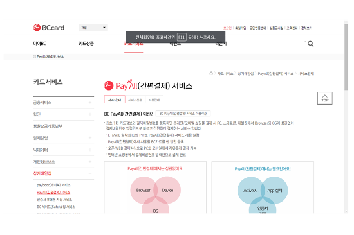Viewport: 354px width, 235px height.
Task: Click PayAll(간편결제) 서비스 in breadcrumb
Action: [x=275, y=73]
